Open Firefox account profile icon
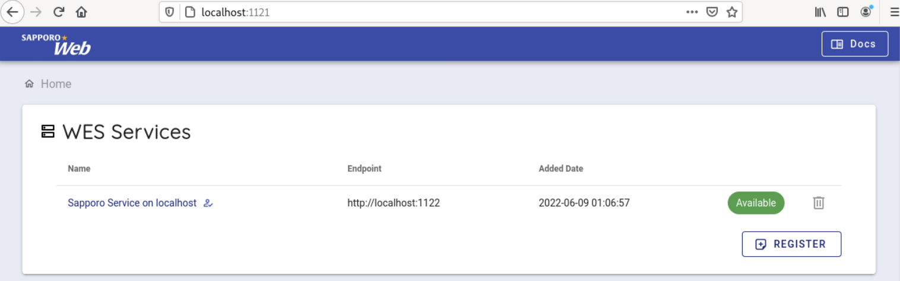Viewport: 900px width, 281px height. 866,12
